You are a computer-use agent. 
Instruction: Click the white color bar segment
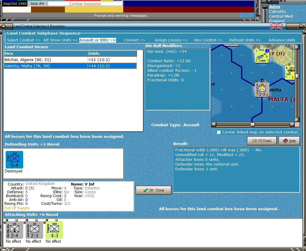tap(16, 10)
